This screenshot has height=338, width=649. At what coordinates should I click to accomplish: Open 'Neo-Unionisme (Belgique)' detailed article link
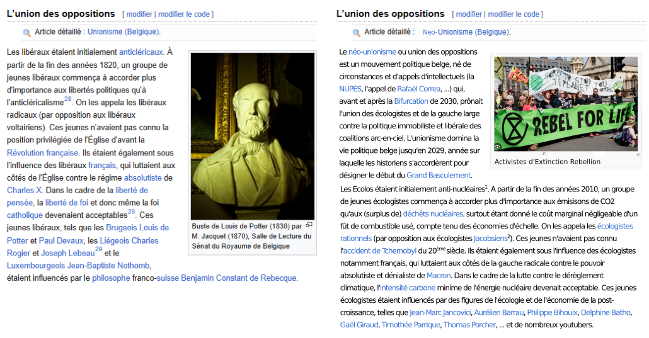pyautogui.click(x=466, y=32)
